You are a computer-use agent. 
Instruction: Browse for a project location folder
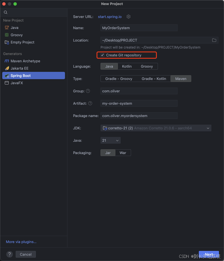click(214, 40)
